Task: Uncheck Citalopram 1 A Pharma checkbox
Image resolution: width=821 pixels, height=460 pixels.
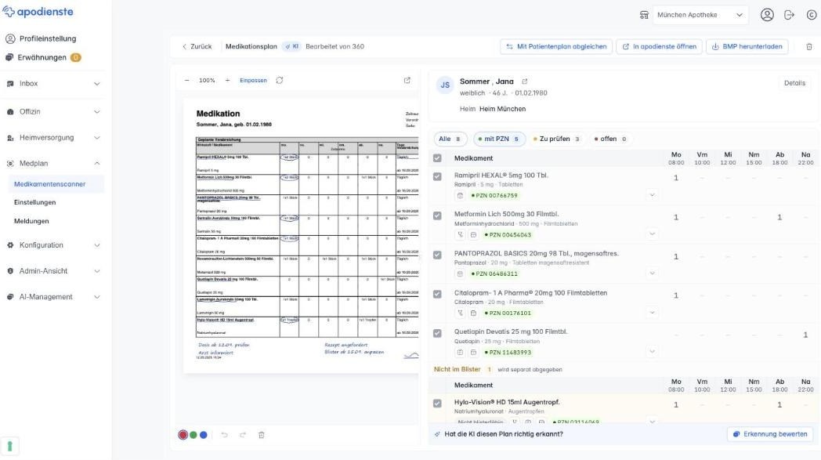Action: [x=437, y=294]
